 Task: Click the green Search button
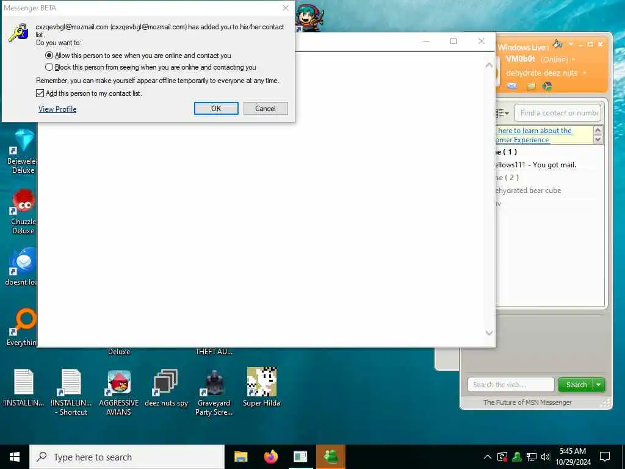pyautogui.click(x=576, y=385)
